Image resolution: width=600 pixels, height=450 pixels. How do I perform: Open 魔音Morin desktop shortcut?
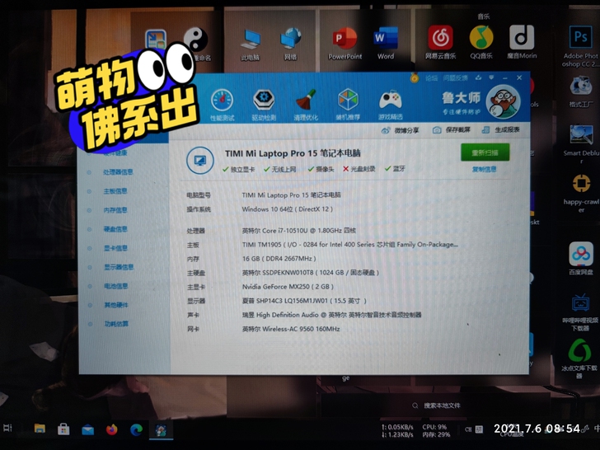522,42
